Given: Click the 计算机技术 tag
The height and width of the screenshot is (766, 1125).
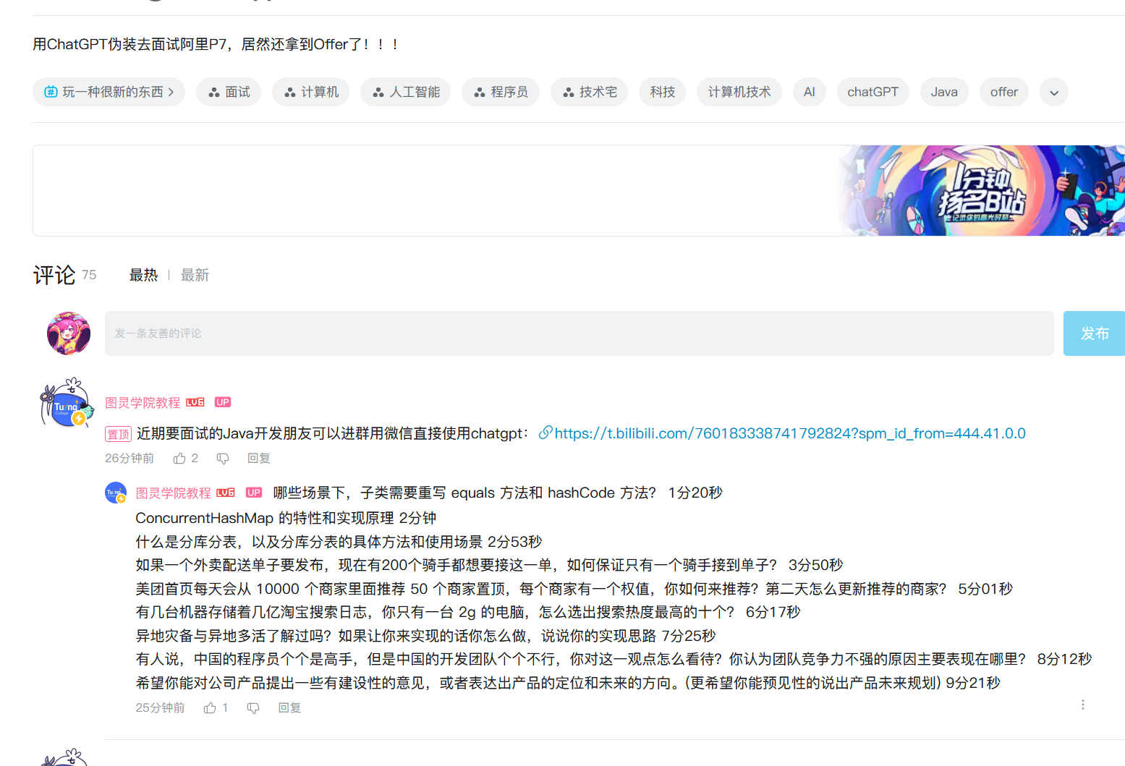Looking at the screenshot, I should click(739, 92).
